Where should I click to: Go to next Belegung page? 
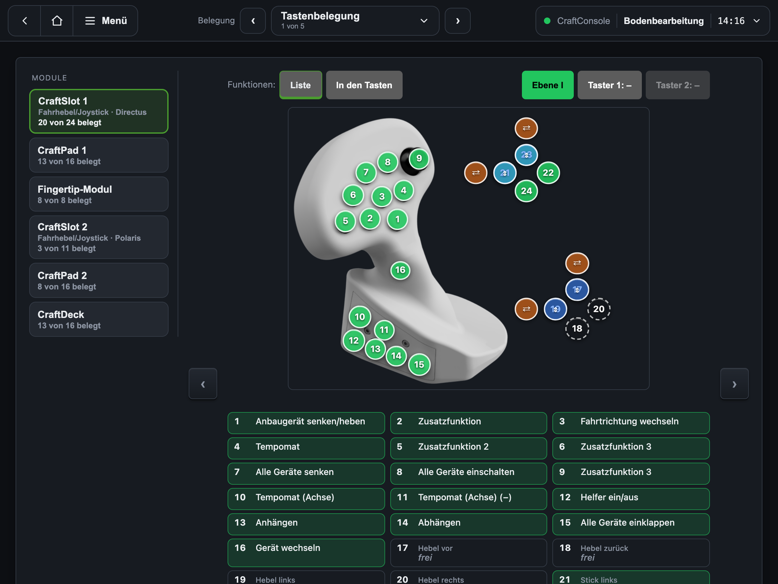(458, 21)
